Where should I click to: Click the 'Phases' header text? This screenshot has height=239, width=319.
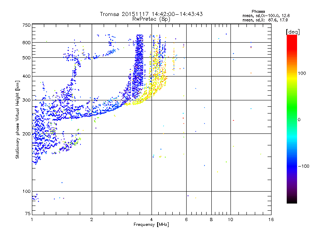tap(258, 12)
